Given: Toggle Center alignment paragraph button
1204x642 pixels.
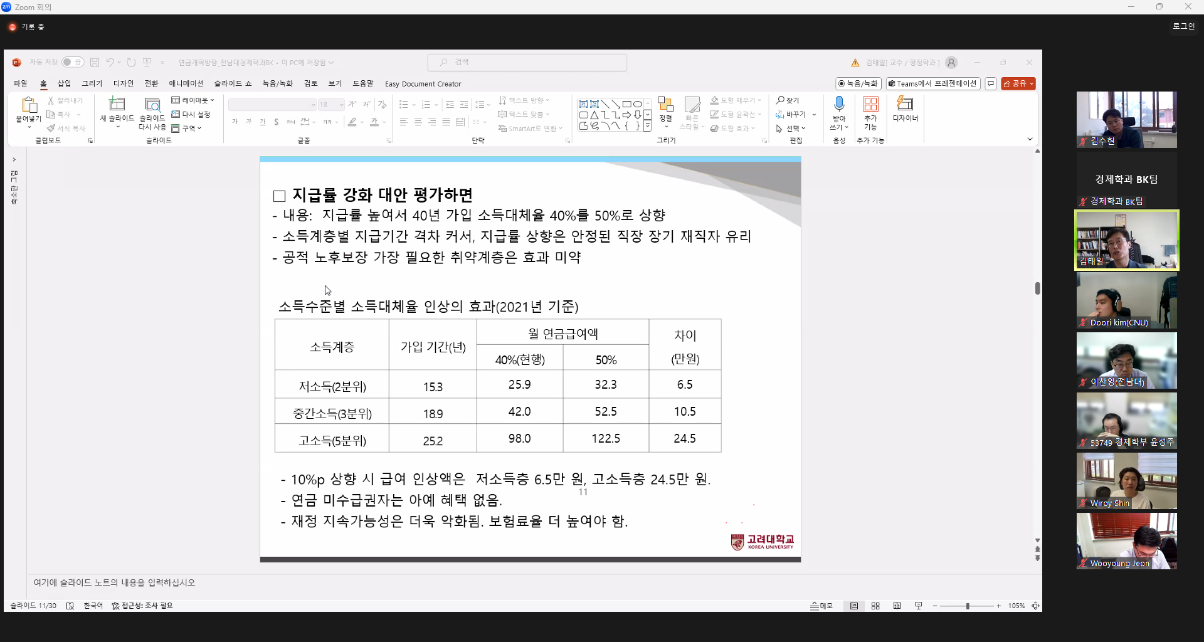Looking at the screenshot, I should pyautogui.click(x=418, y=122).
